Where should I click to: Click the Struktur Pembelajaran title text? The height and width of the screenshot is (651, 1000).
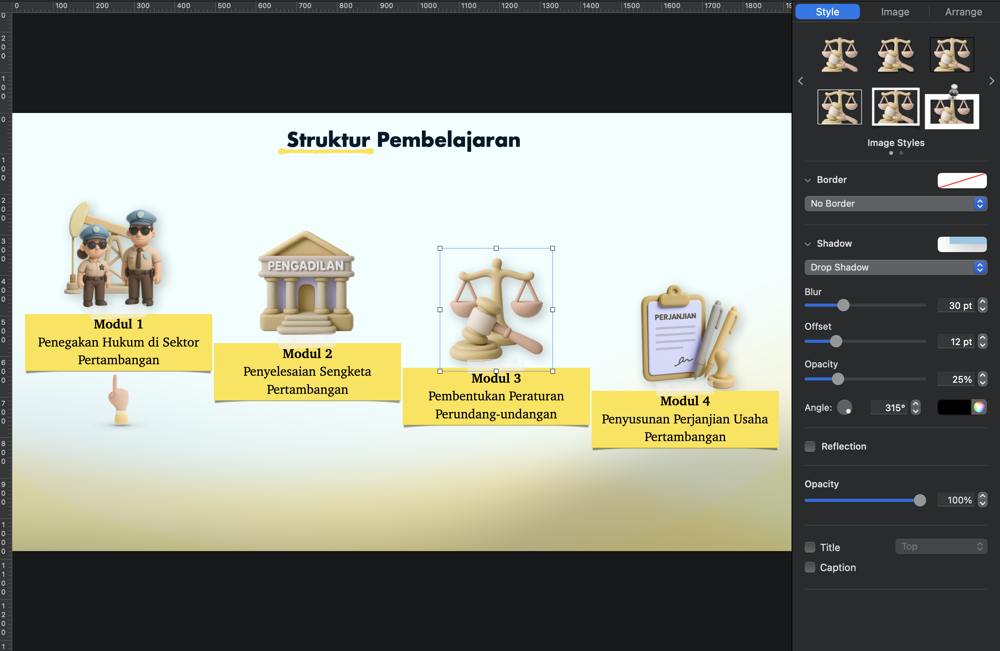[403, 140]
